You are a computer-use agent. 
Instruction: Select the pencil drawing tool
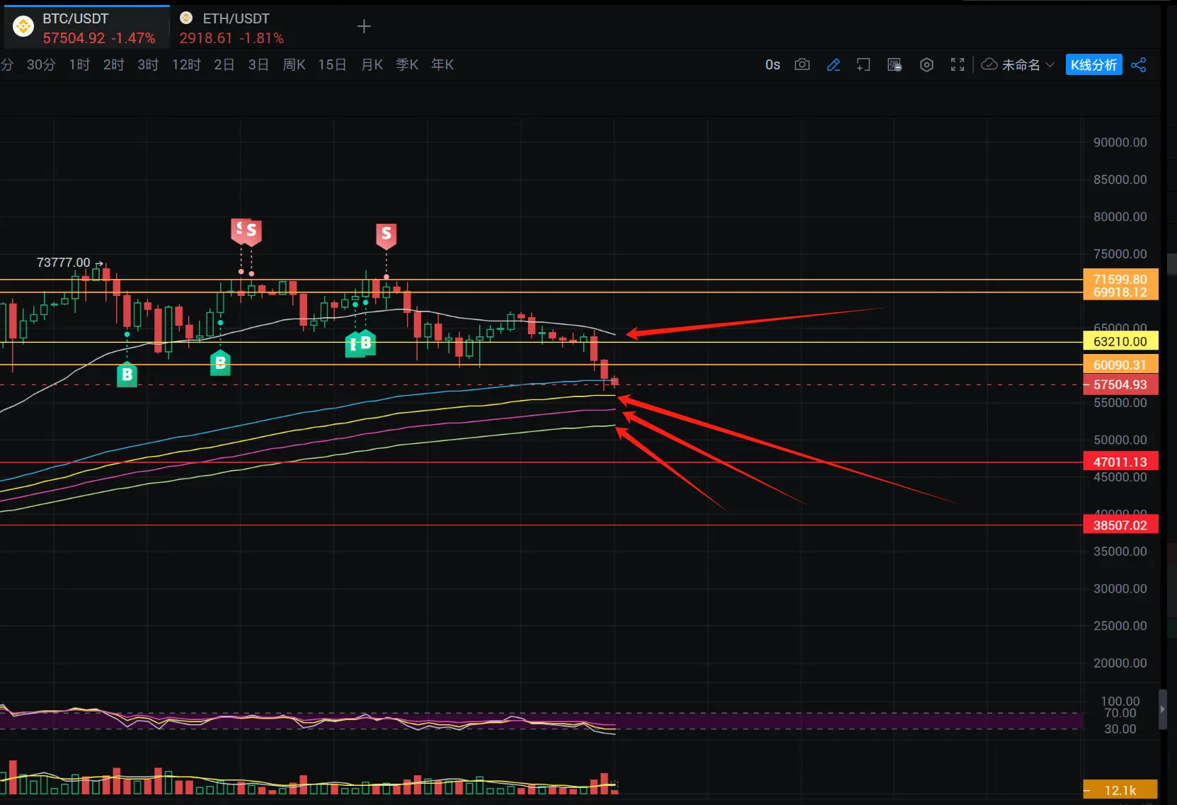833,64
